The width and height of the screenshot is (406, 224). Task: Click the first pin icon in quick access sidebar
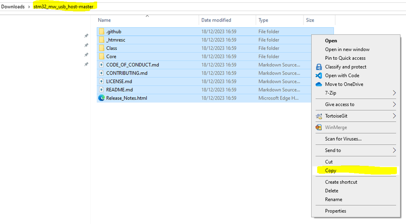tap(86, 36)
